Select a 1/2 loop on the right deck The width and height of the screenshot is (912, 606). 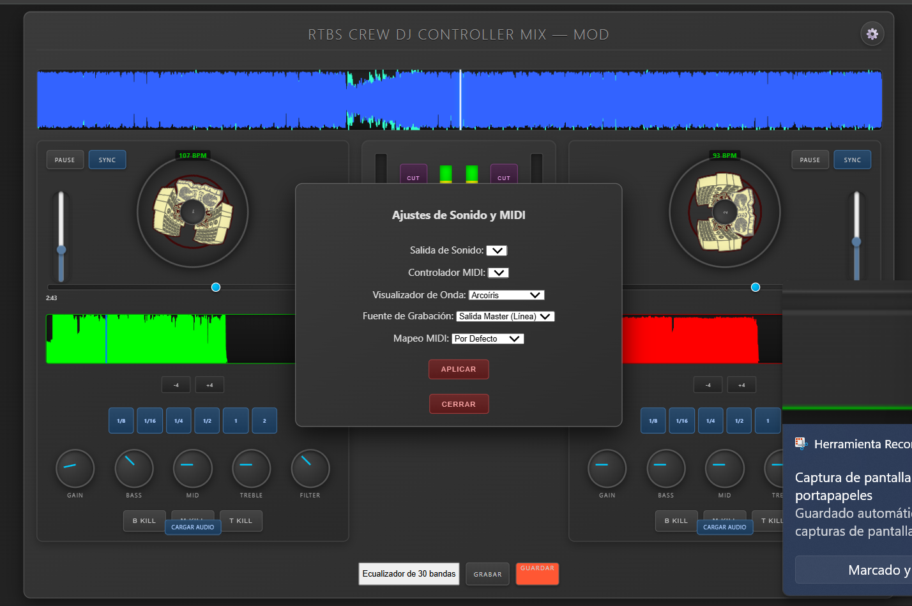tap(739, 420)
